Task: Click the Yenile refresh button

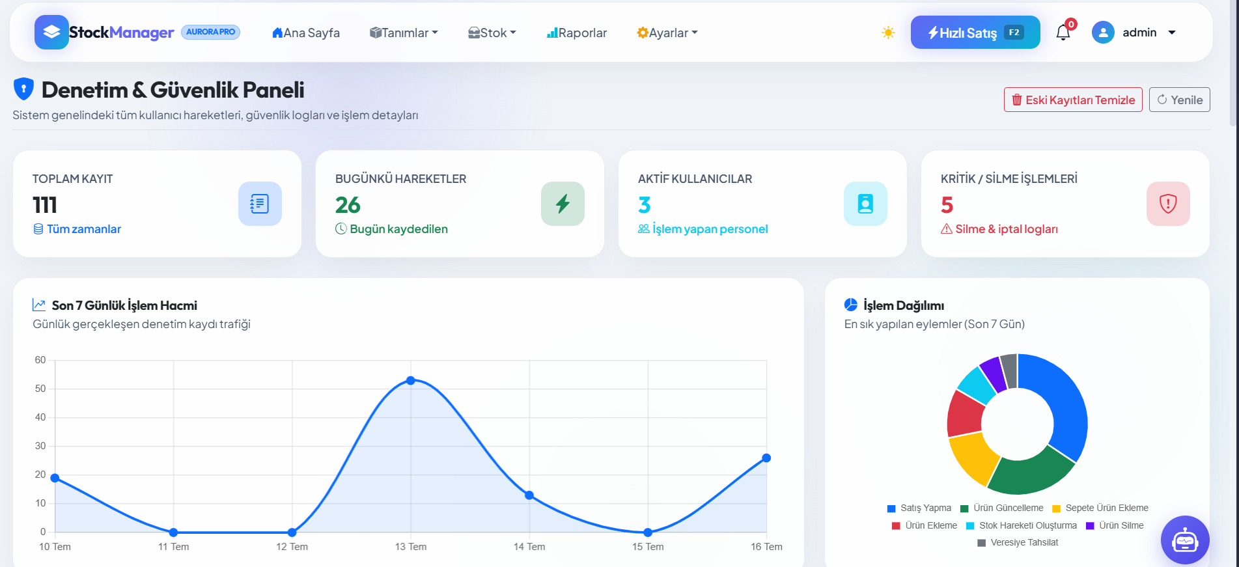Action: (x=1179, y=100)
